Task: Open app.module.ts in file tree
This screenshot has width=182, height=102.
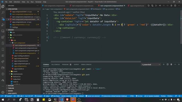Action: click(19, 69)
